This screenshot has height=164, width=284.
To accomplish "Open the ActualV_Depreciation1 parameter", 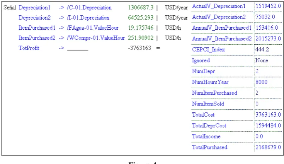I will pyautogui.click(x=219, y=6).
